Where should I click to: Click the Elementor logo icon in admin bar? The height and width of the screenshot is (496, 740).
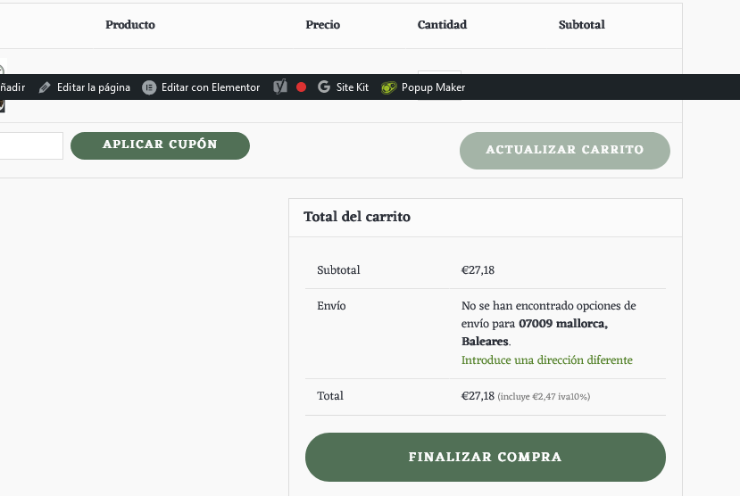click(x=149, y=87)
